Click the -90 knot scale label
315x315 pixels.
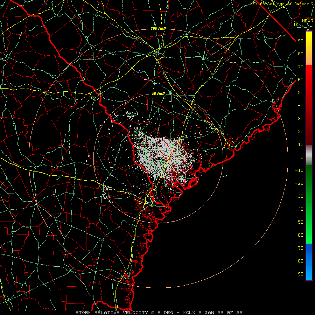tap(299, 274)
